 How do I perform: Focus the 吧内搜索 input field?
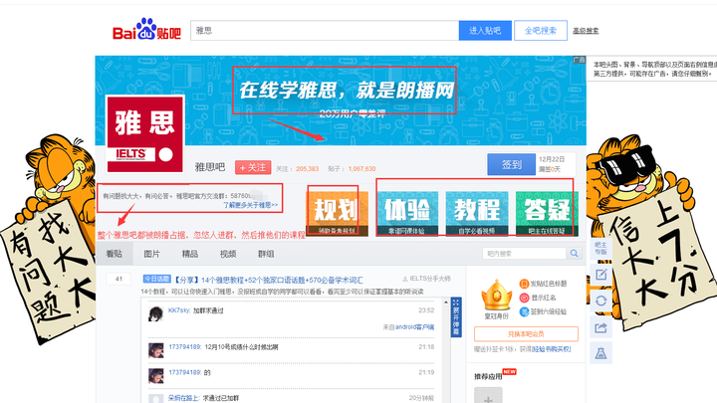click(x=524, y=254)
